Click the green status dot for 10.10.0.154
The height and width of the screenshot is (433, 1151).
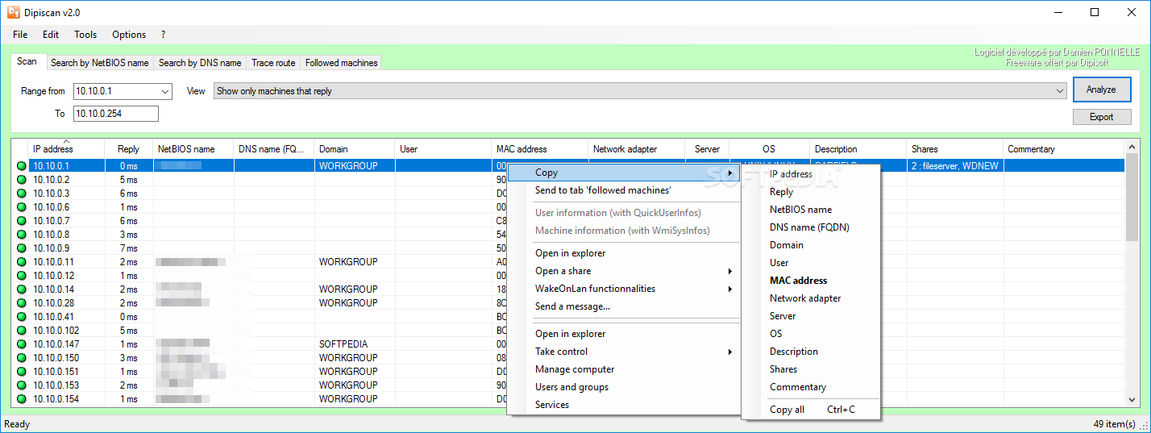click(21, 399)
